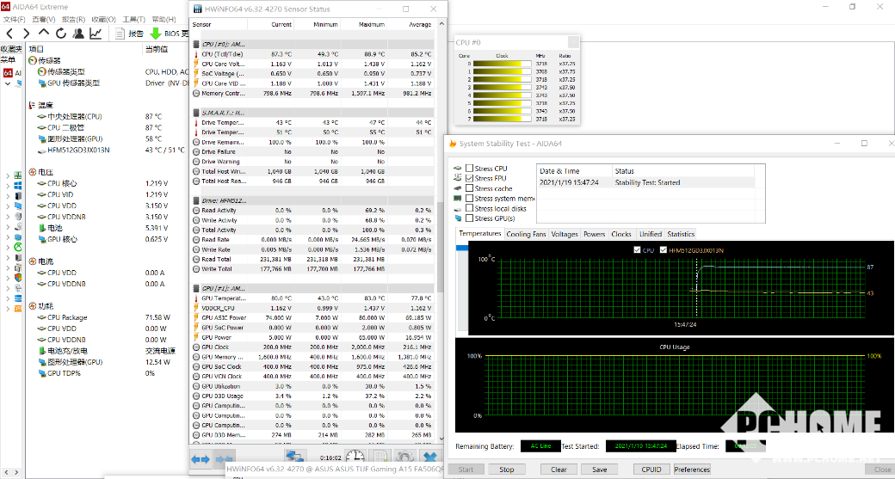Expand the motherboard tree node chevron
Screen dimensions: 895x479
8,175
